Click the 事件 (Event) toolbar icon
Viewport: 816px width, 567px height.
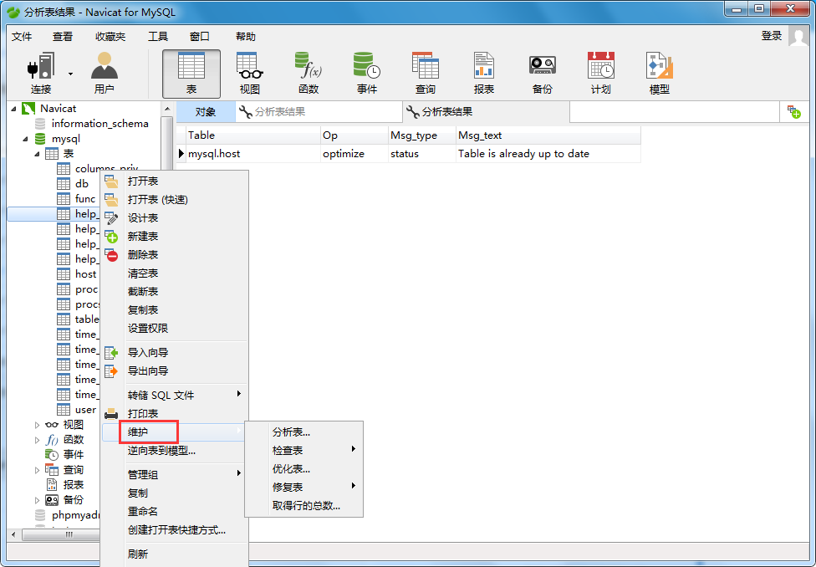[x=367, y=73]
